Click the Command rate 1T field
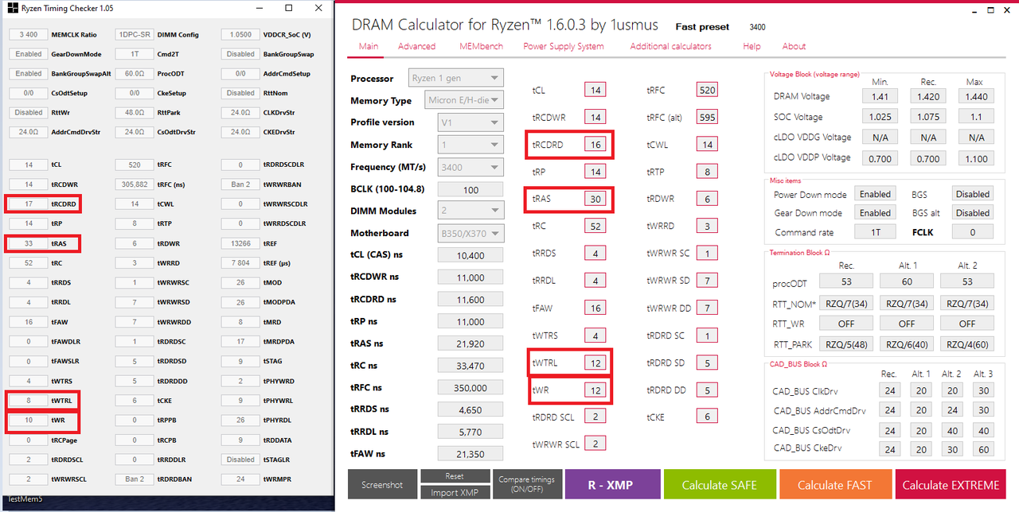 pos(875,232)
